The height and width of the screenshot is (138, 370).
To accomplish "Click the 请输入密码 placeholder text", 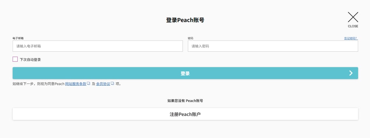I will point(200,46).
